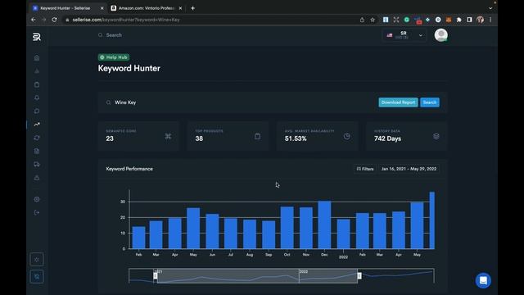Toggle the theme brightness button at sidebar bottom

[x=37, y=260]
